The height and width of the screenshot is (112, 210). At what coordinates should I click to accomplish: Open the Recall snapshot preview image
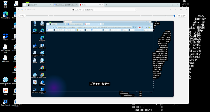tap(102, 59)
